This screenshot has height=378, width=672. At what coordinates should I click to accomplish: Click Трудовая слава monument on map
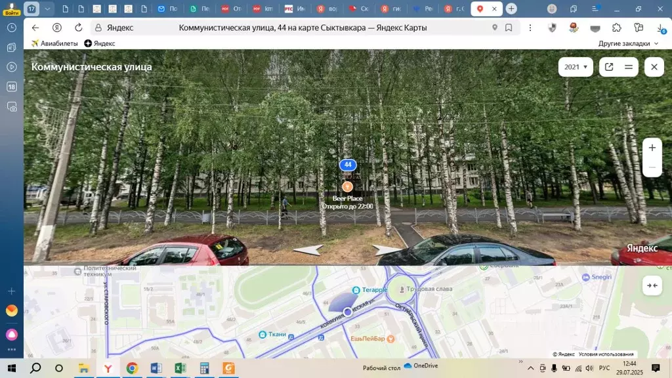tap(425, 289)
